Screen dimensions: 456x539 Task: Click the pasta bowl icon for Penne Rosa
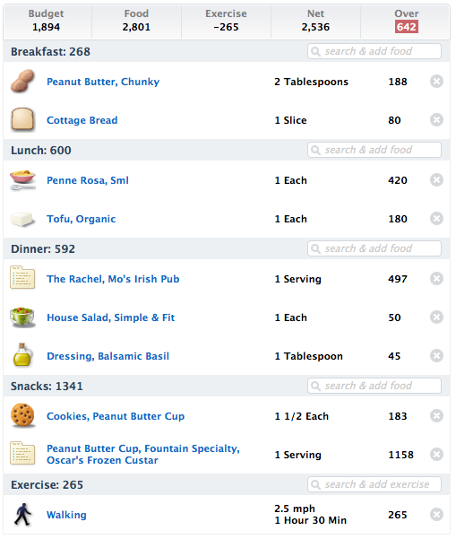22,179
